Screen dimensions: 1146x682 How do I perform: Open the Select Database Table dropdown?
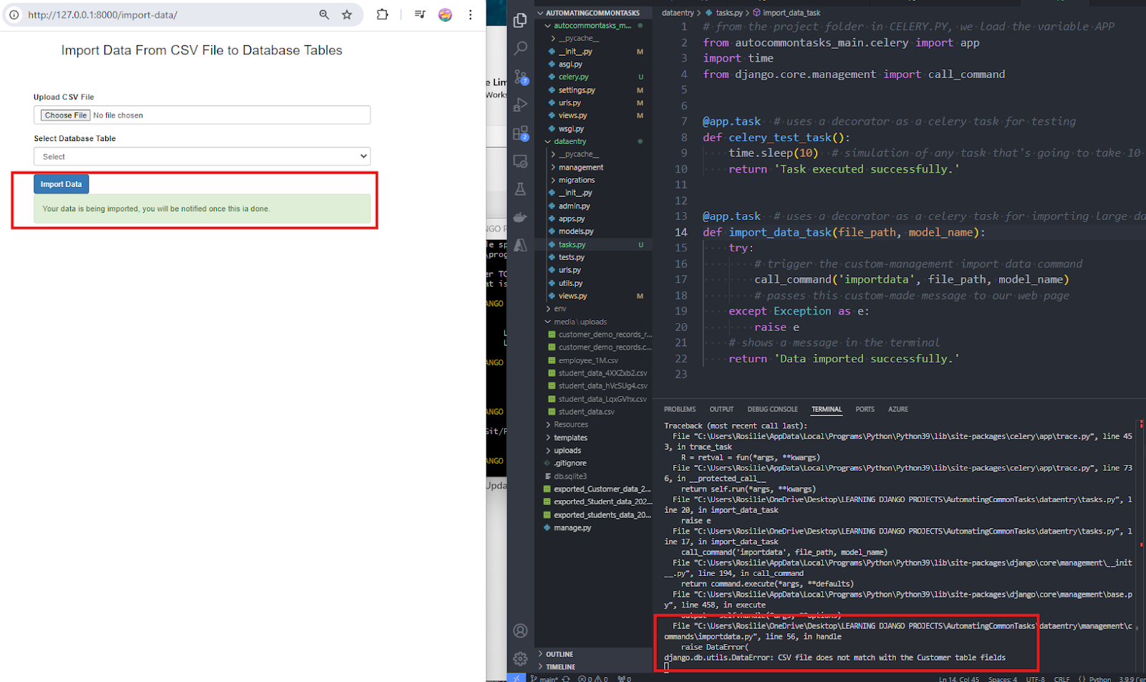[202, 156]
